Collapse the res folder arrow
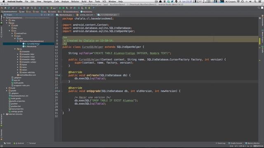The height and width of the screenshot is (148, 264). tap(15, 49)
